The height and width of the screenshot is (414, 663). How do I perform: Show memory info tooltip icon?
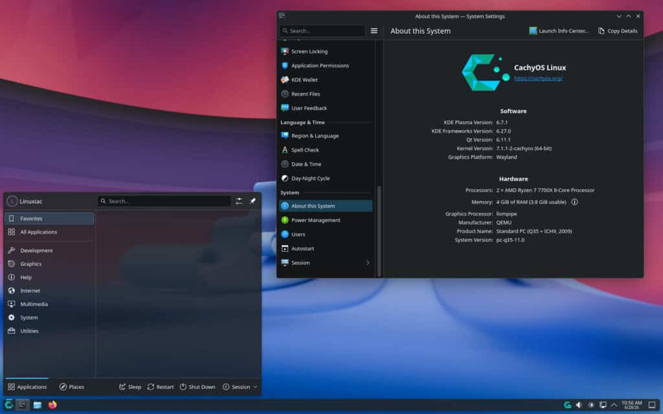pos(574,202)
